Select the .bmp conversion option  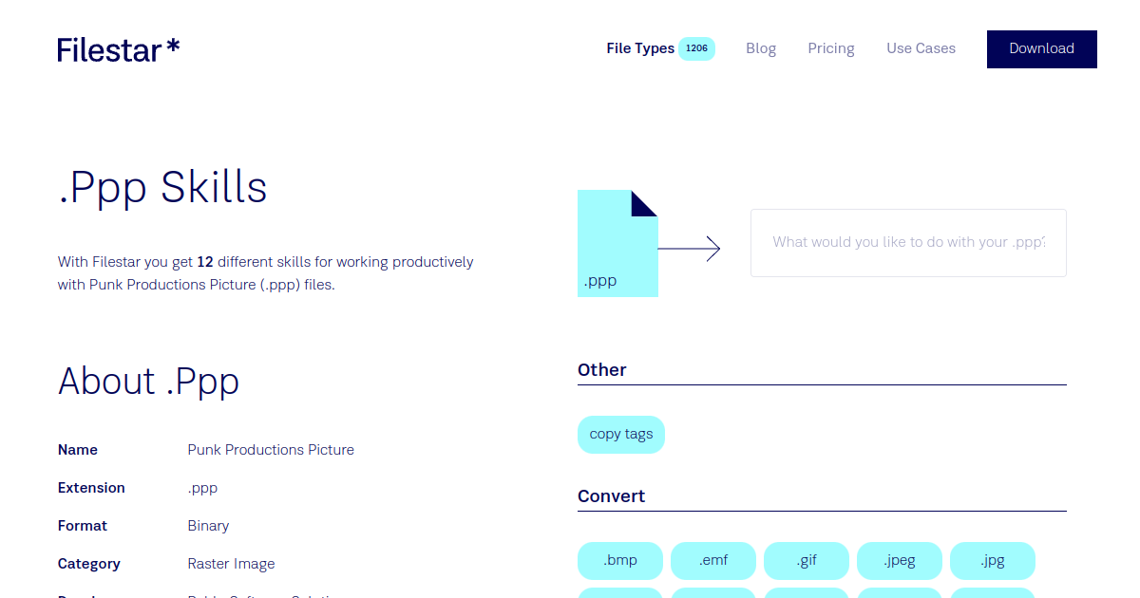pyautogui.click(x=619, y=560)
